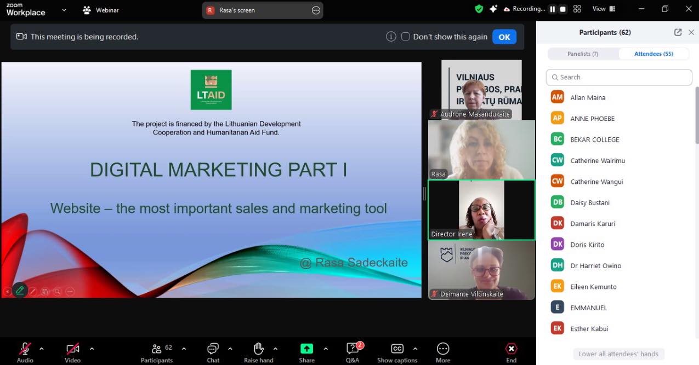
Task: Enable Show captions
Action: coord(397,349)
